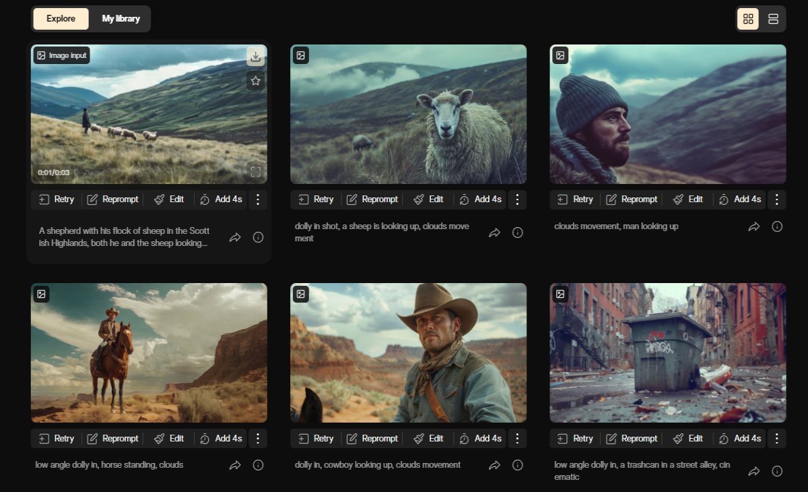Share the sheep looking up clip
808x492 pixels.
point(494,233)
